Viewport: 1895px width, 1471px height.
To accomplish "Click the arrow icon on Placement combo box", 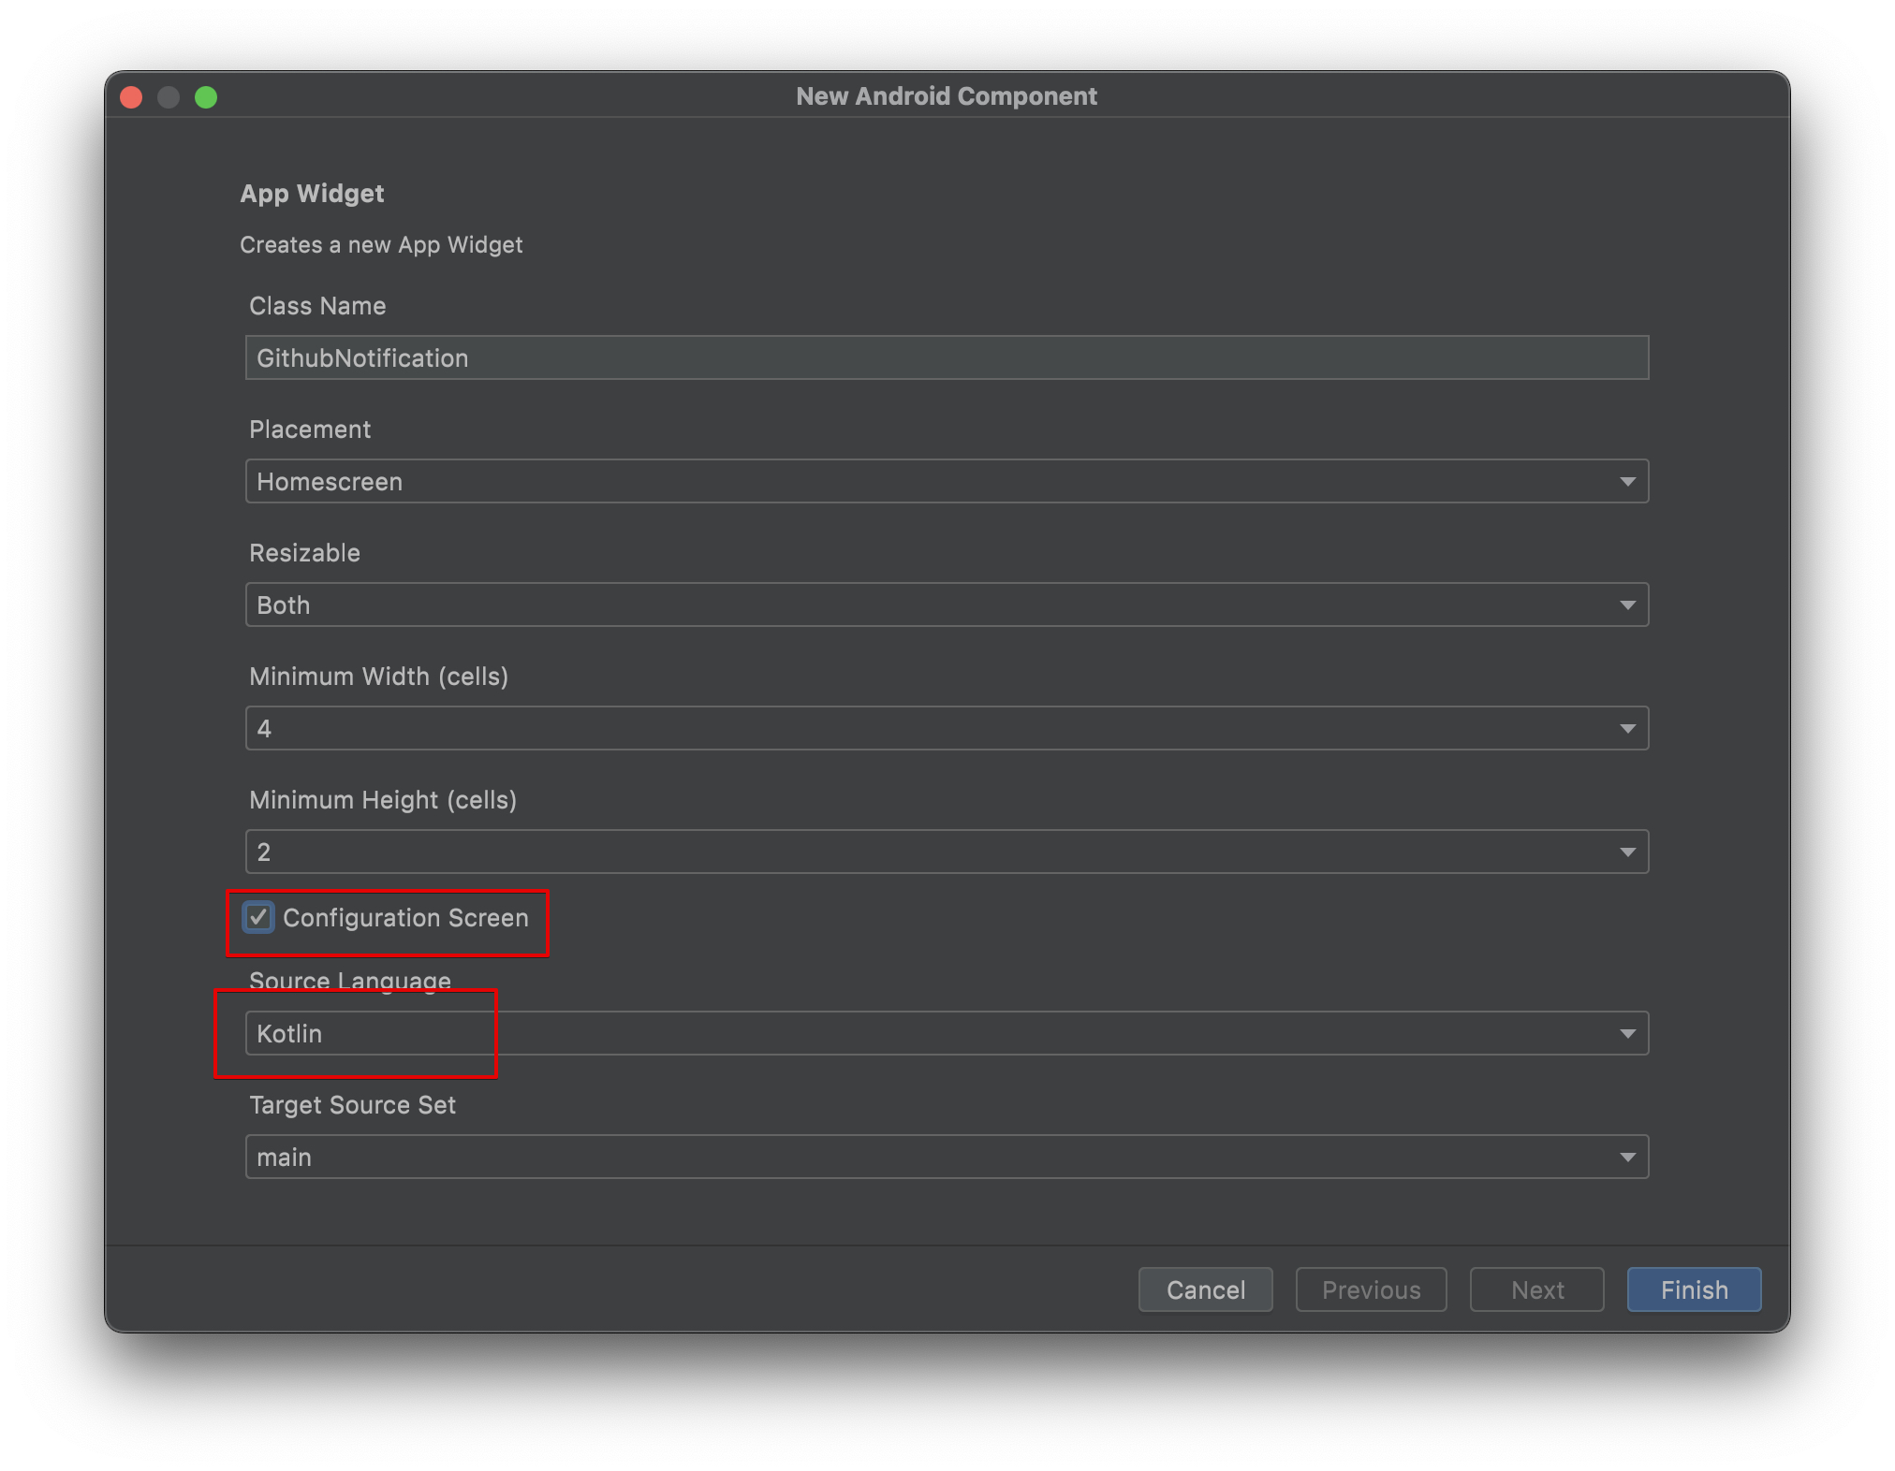I will coord(1627,481).
